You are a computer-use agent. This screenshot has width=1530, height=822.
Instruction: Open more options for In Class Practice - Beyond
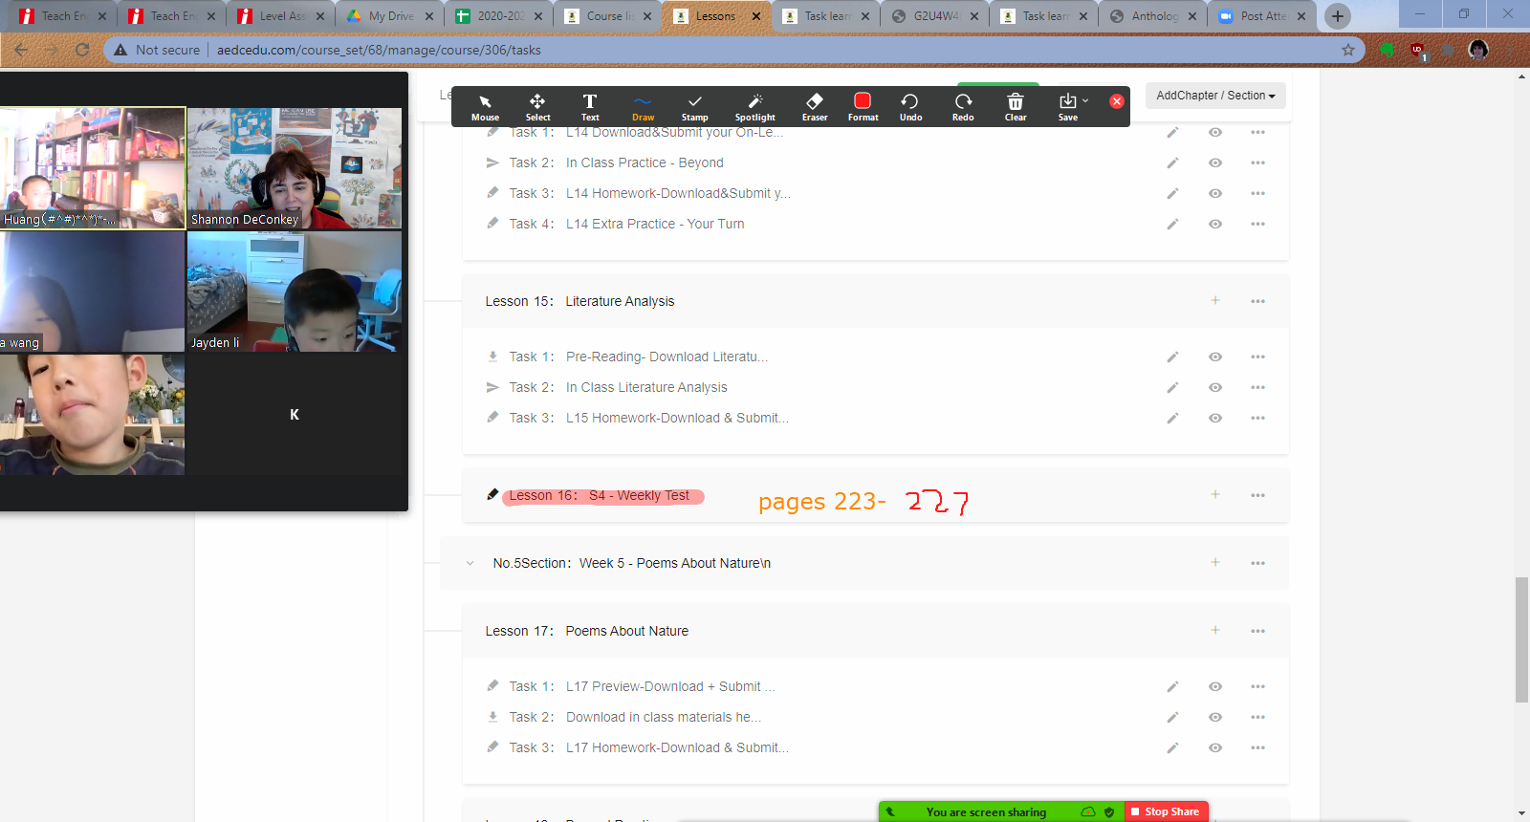tap(1257, 163)
